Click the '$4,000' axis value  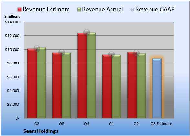(x=13, y=91)
